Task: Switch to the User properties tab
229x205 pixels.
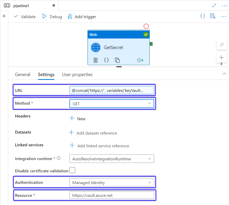Action: pos(77,75)
